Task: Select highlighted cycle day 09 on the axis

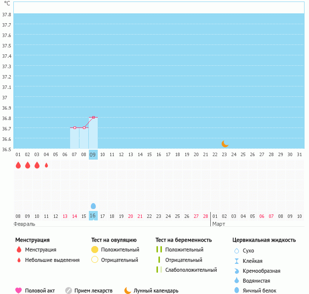Action: coord(93,155)
